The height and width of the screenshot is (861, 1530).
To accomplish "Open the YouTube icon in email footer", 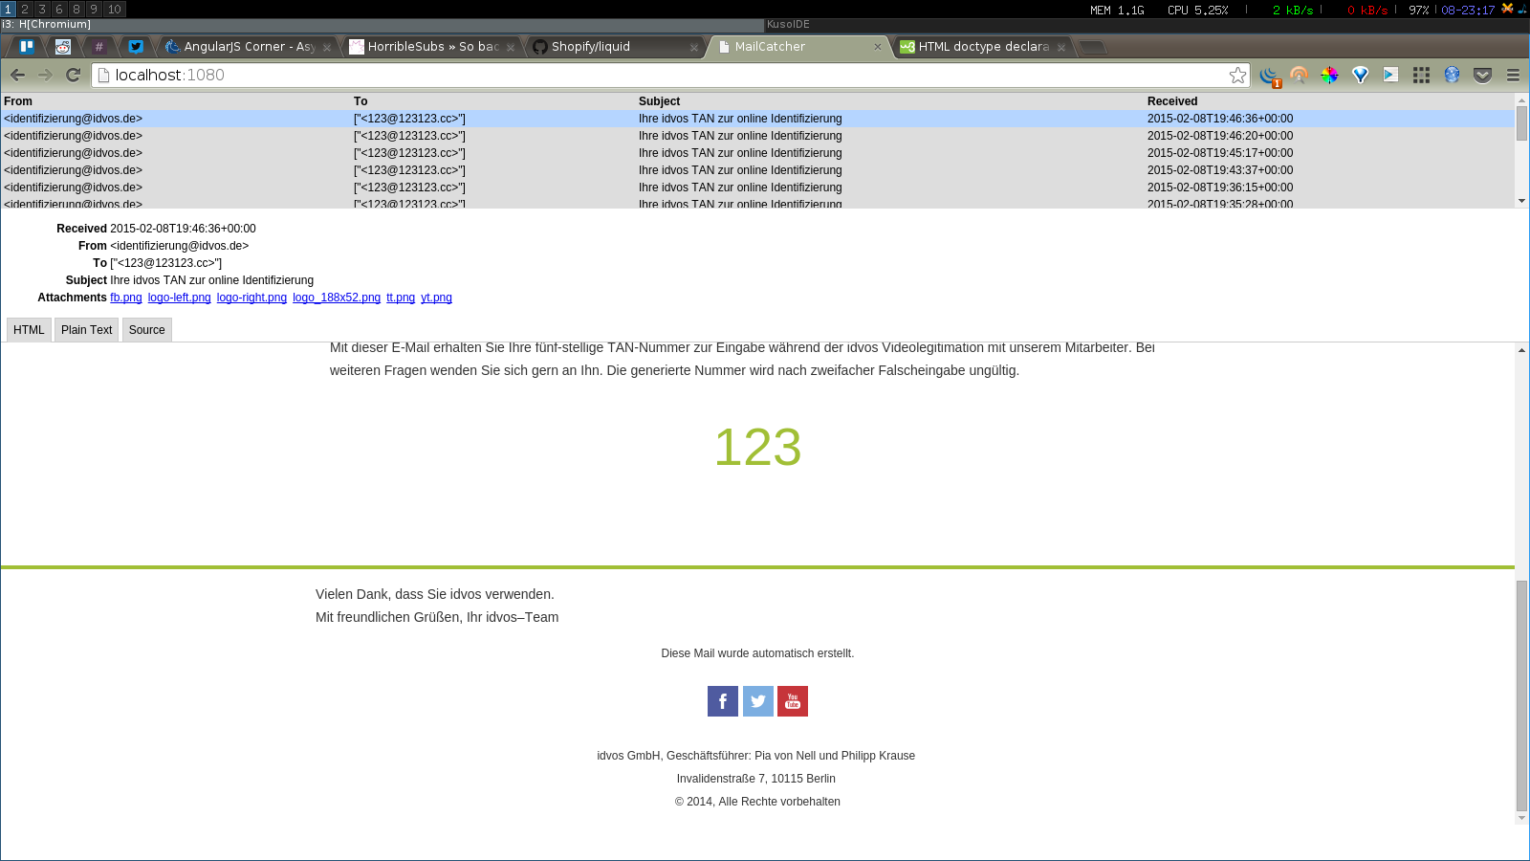I will coord(793,701).
